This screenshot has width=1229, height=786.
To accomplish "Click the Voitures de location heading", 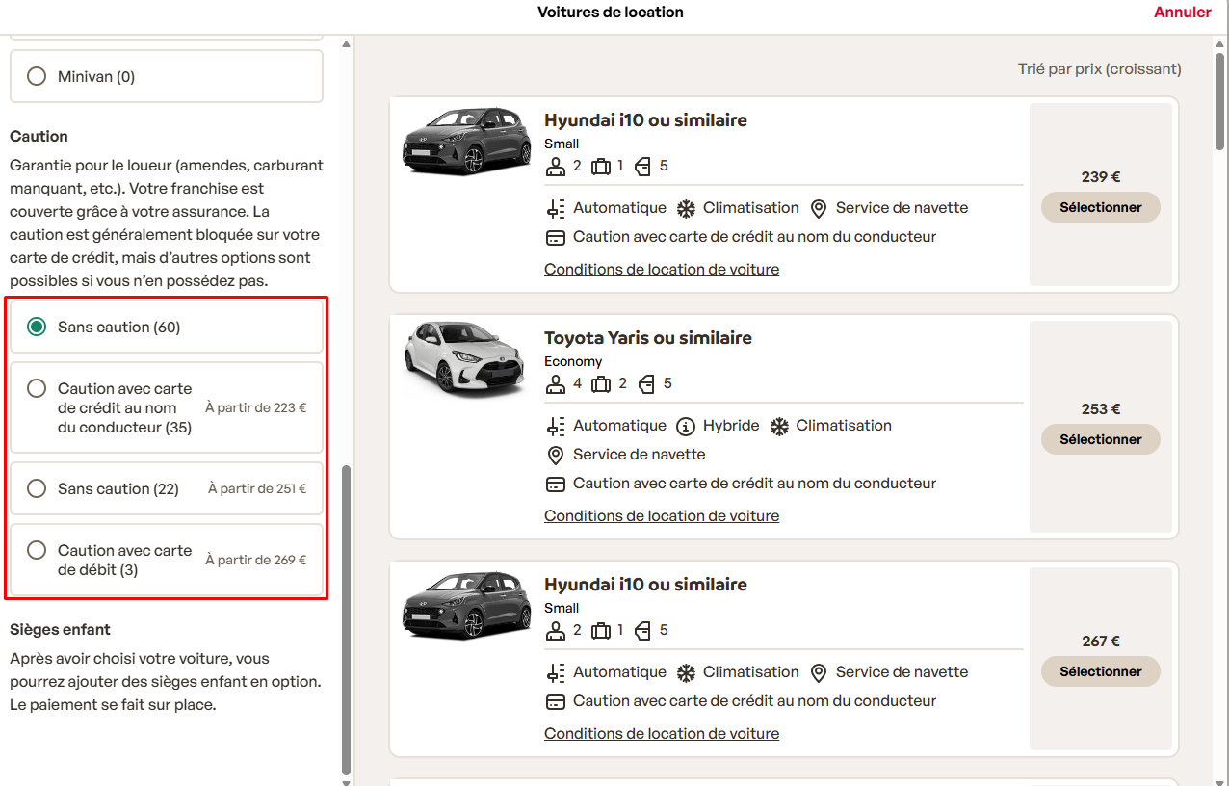I will [611, 13].
